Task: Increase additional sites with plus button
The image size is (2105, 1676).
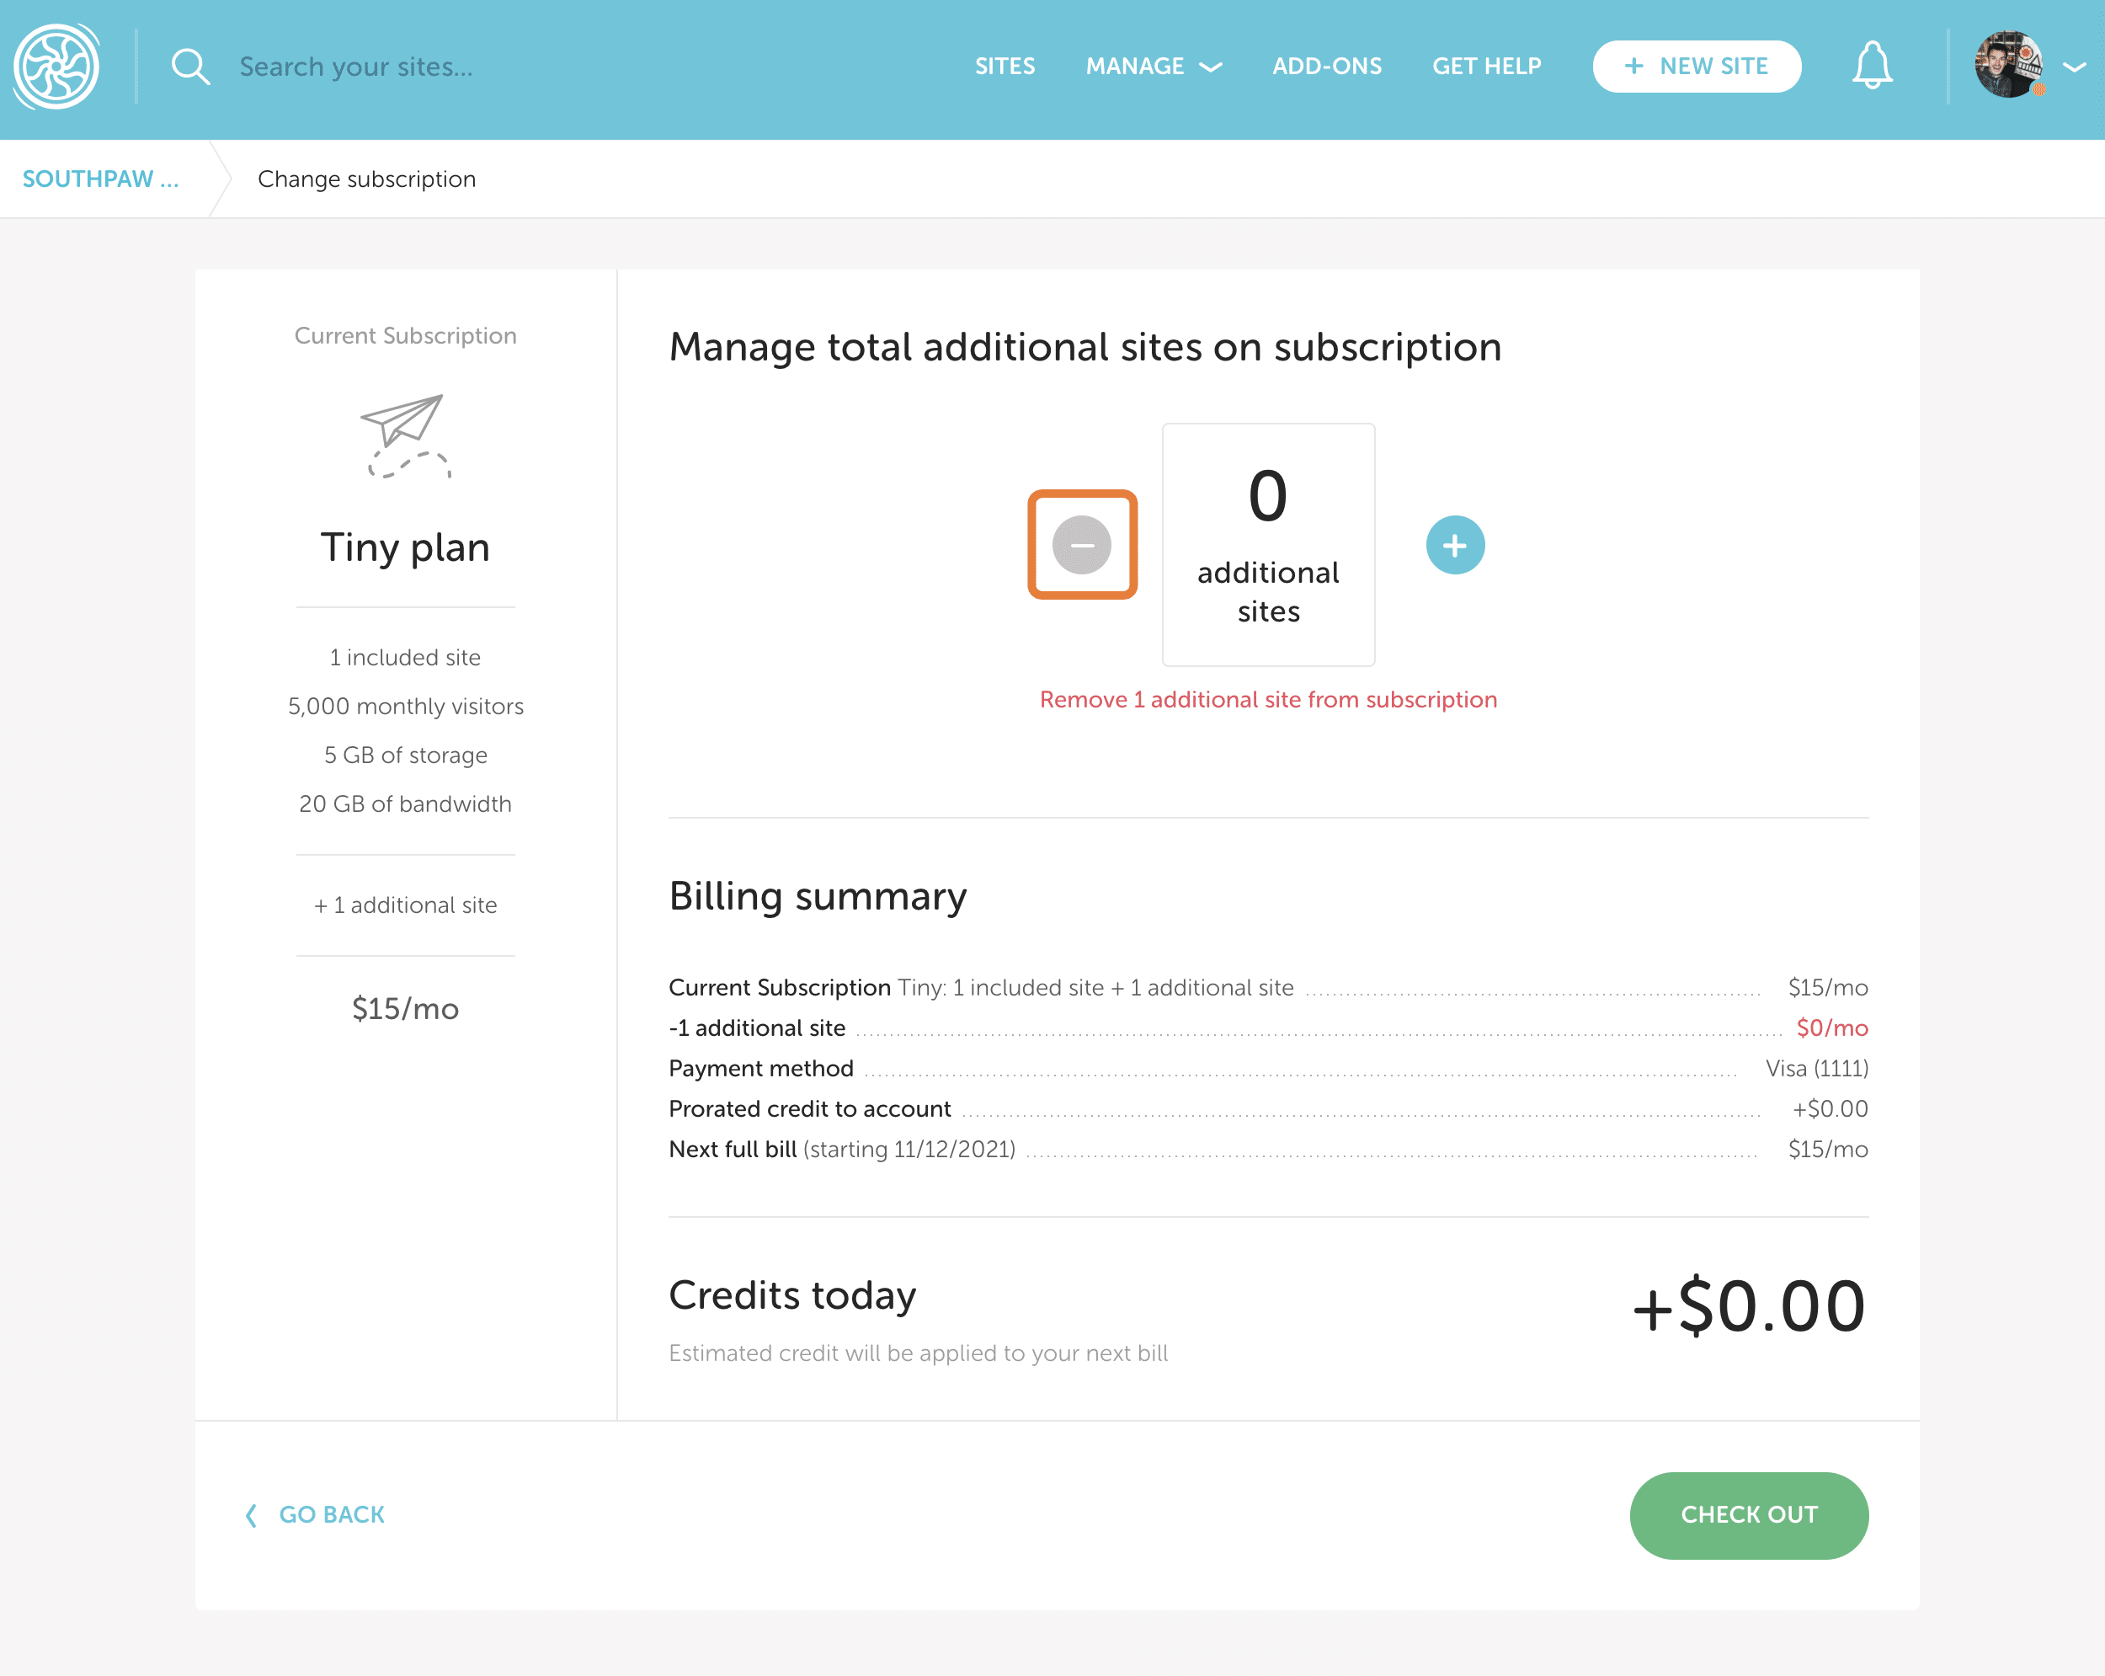Action: (1455, 545)
